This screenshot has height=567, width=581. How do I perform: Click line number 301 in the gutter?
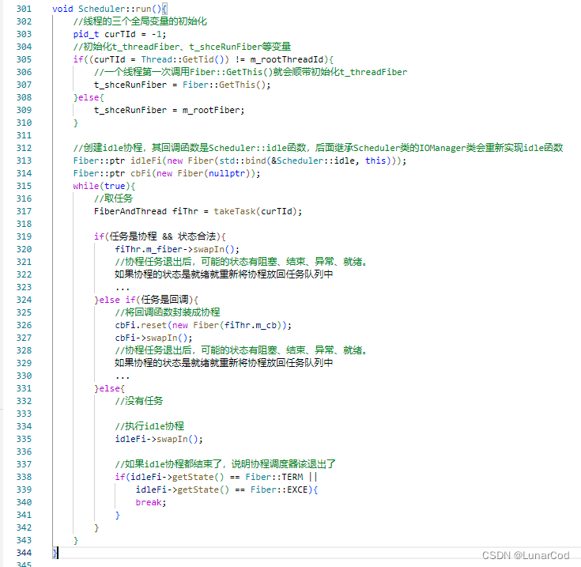click(24, 9)
